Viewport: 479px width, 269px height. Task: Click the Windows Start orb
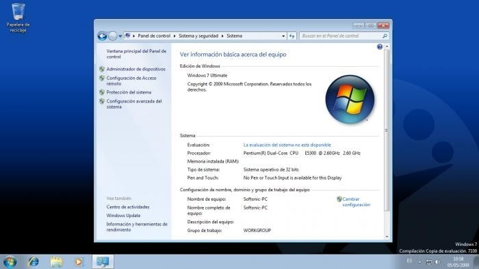point(10,261)
